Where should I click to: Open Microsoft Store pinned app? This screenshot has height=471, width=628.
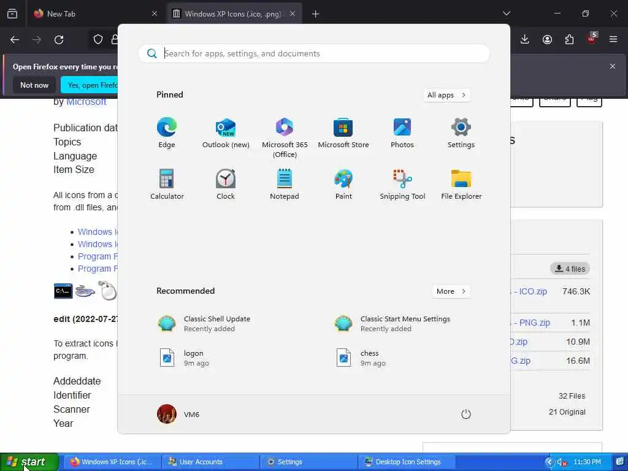click(x=343, y=133)
